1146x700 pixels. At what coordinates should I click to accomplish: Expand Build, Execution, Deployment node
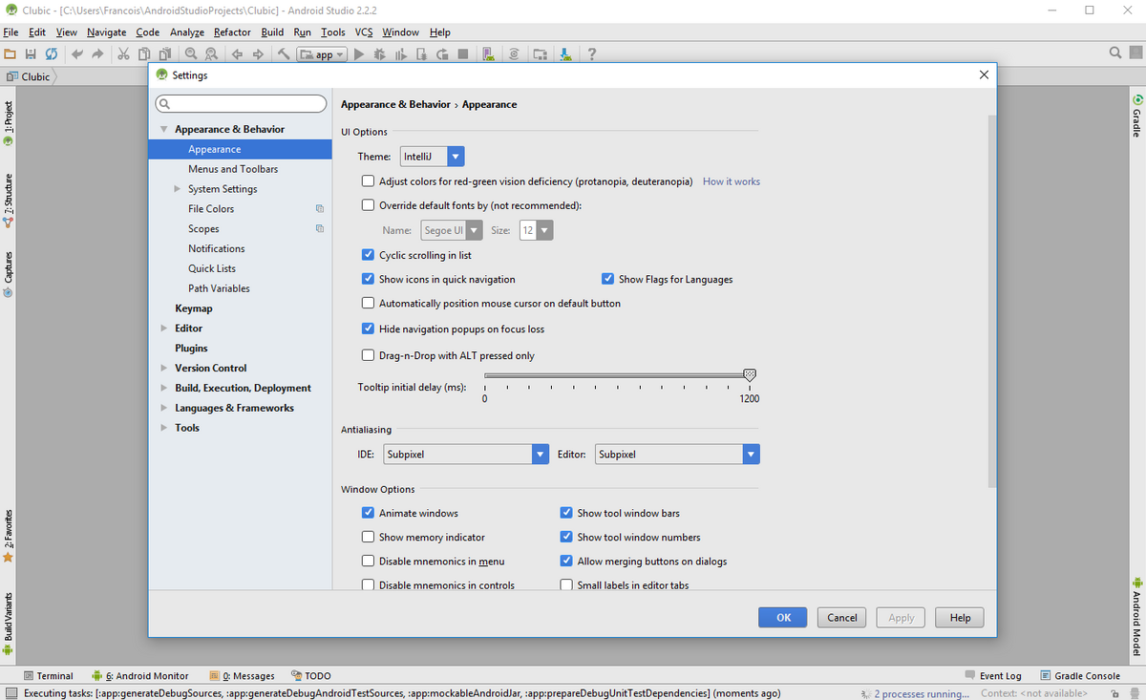coord(164,388)
